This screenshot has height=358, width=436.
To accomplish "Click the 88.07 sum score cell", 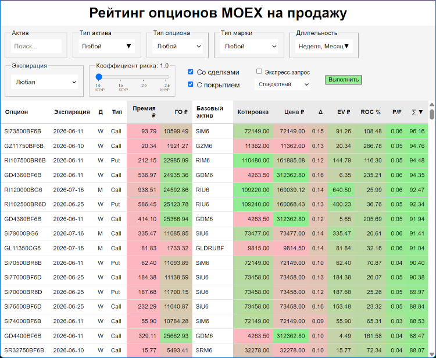I will coord(417,350).
